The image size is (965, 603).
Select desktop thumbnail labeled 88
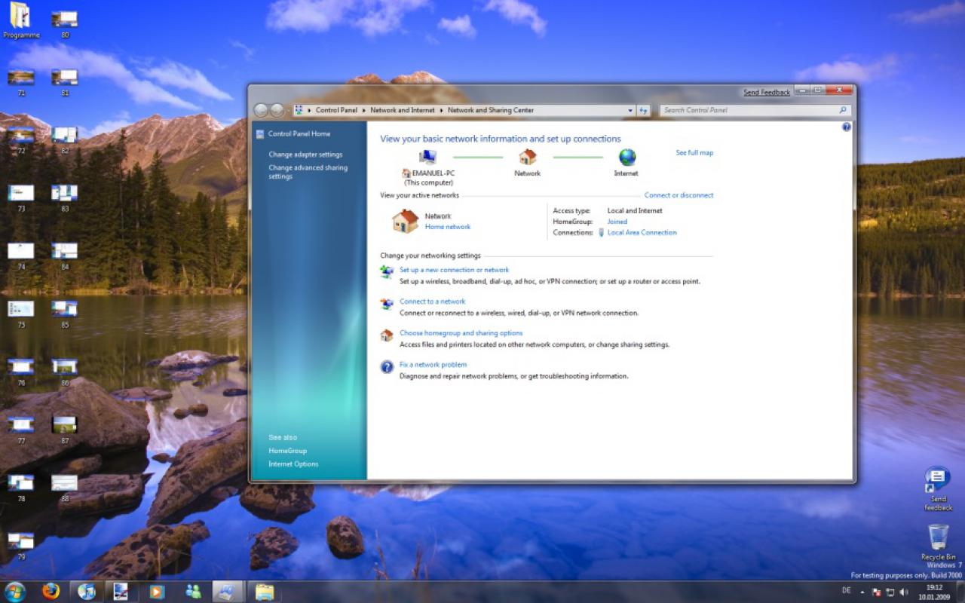pos(65,488)
